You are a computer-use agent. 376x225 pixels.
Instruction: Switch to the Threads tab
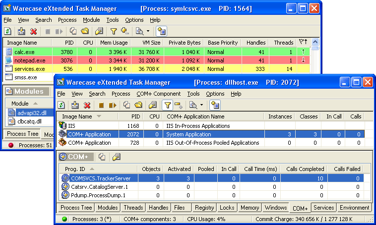coord(133,208)
